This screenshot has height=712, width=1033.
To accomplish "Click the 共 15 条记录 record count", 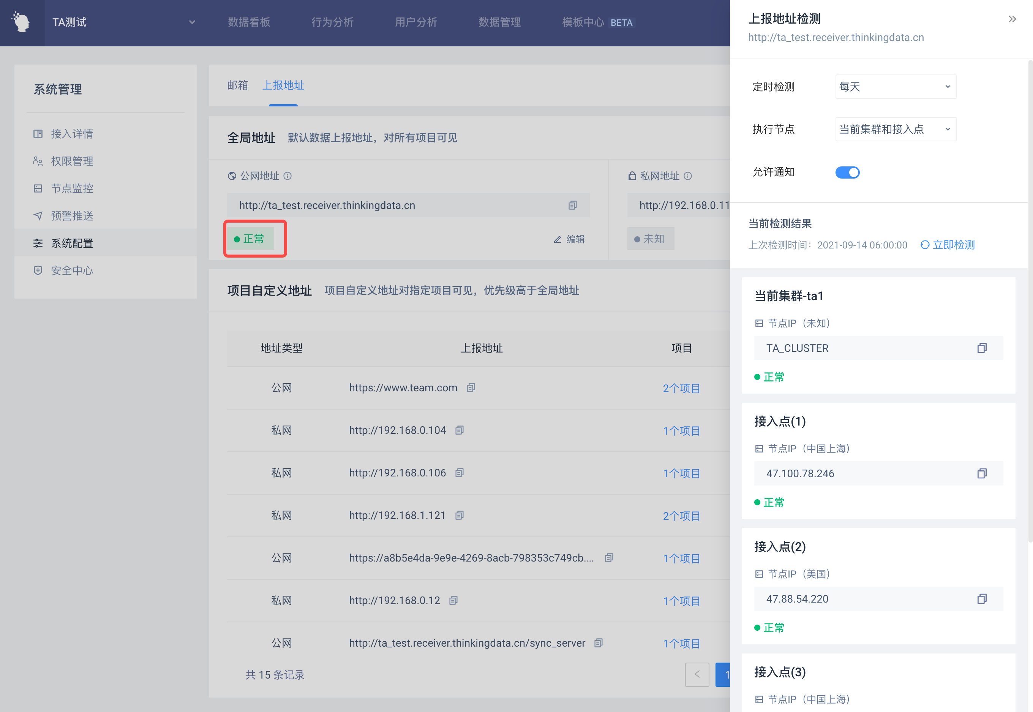I will click(x=275, y=675).
